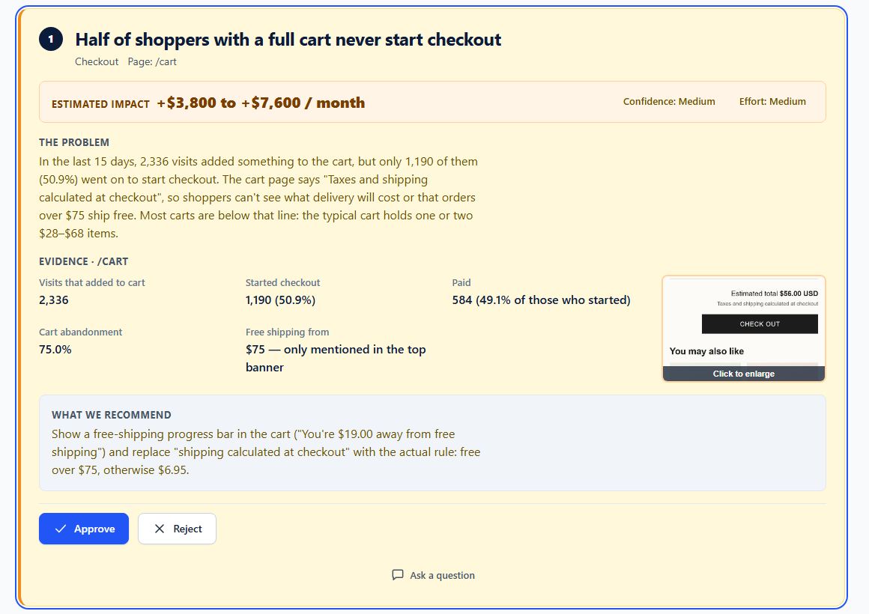
Task: Click 'Started checkout' label
Action: 282,282
